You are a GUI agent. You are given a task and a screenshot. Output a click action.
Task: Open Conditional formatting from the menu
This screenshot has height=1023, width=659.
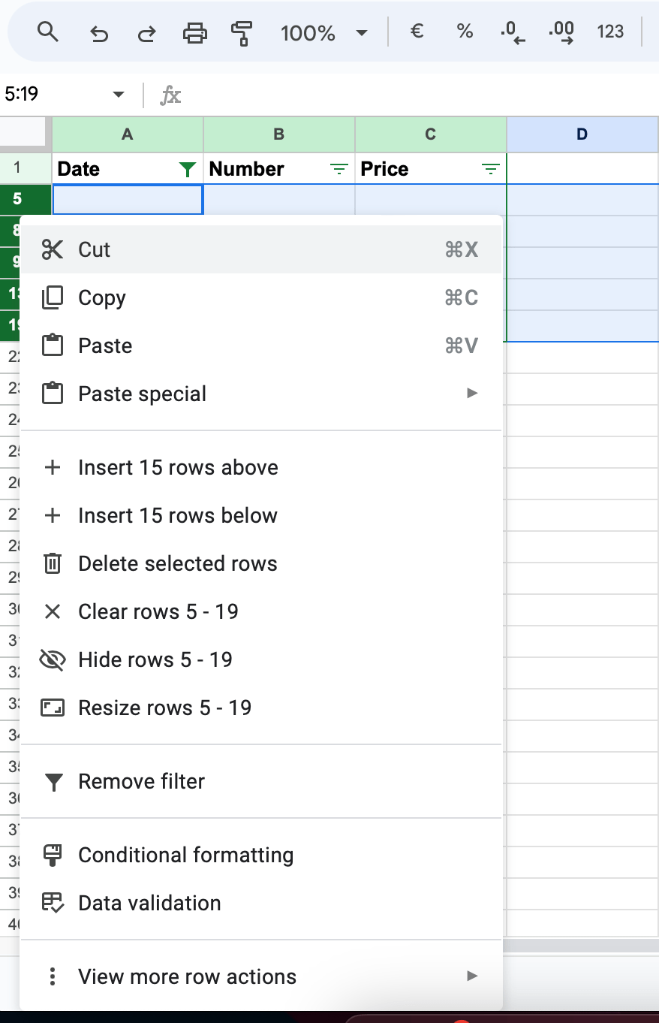pyautogui.click(x=185, y=855)
